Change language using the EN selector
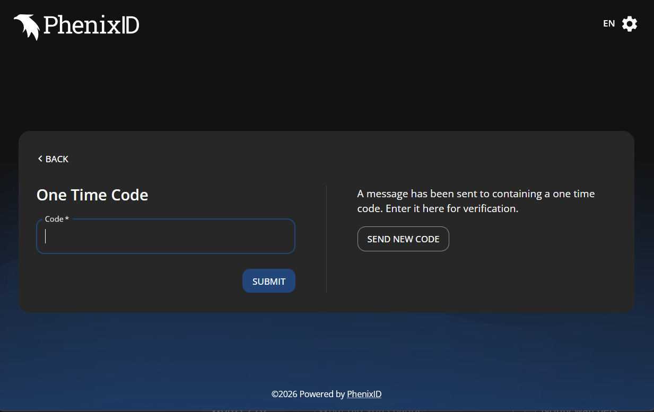The height and width of the screenshot is (412, 654). pos(609,23)
